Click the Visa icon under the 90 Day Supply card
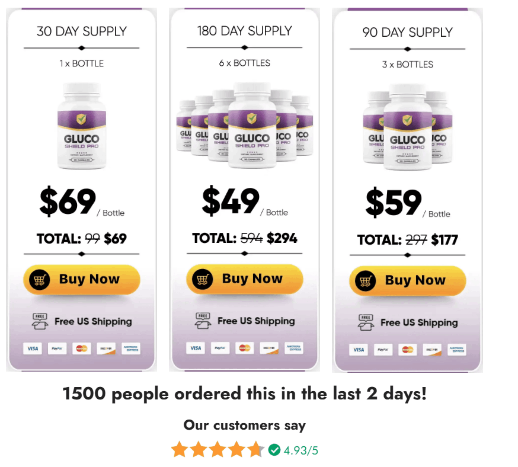 tap(358, 350)
